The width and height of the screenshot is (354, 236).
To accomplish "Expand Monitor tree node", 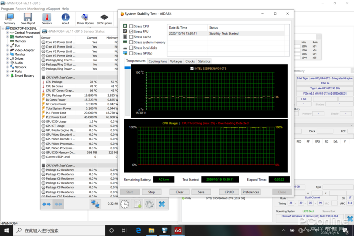I will 7,54.
